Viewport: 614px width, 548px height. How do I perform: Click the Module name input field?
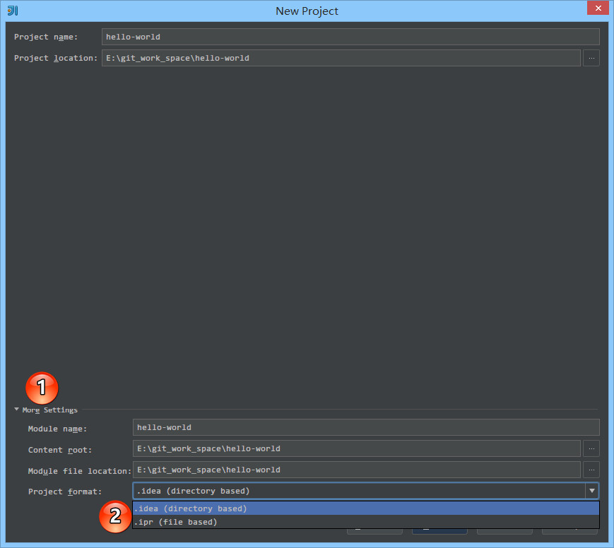coord(365,427)
